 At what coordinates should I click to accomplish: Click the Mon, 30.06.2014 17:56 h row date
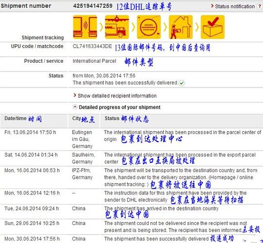coord(32,239)
